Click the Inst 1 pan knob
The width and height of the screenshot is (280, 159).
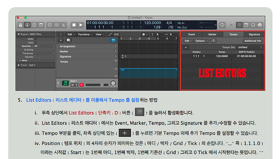pyautogui.click(x=113, y=83)
